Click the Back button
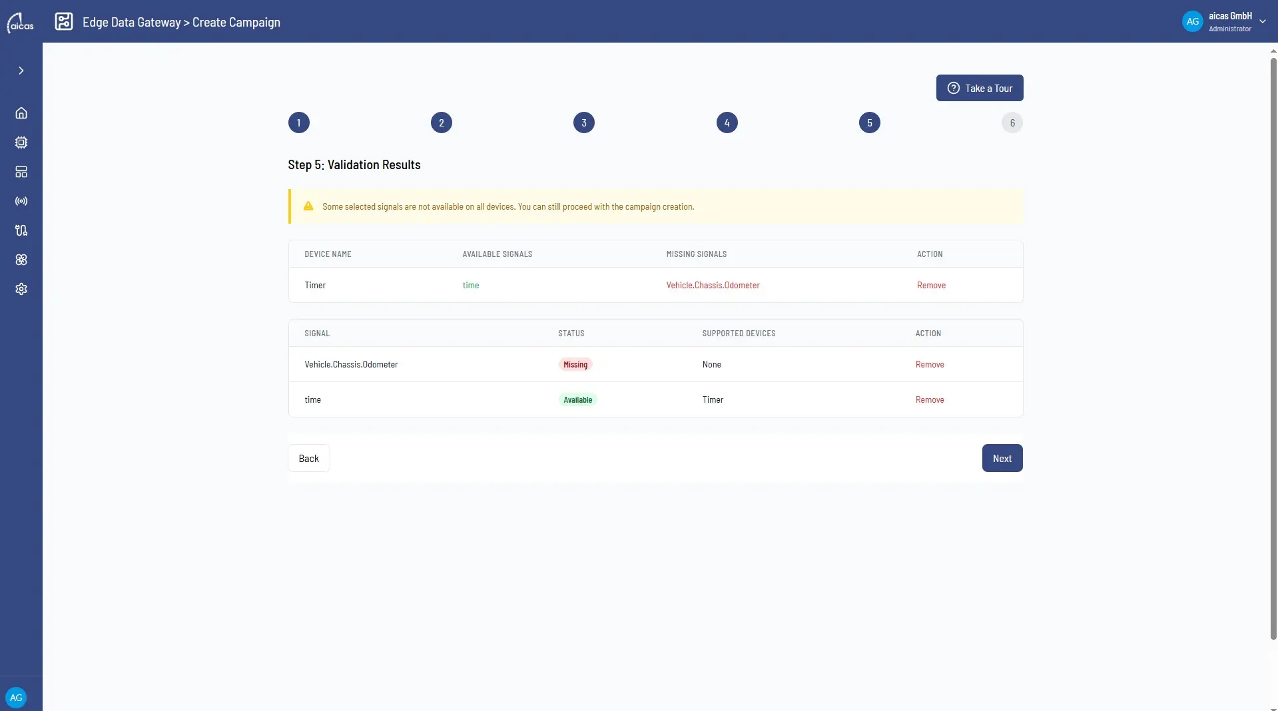This screenshot has height=711, width=1278. [309, 458]
